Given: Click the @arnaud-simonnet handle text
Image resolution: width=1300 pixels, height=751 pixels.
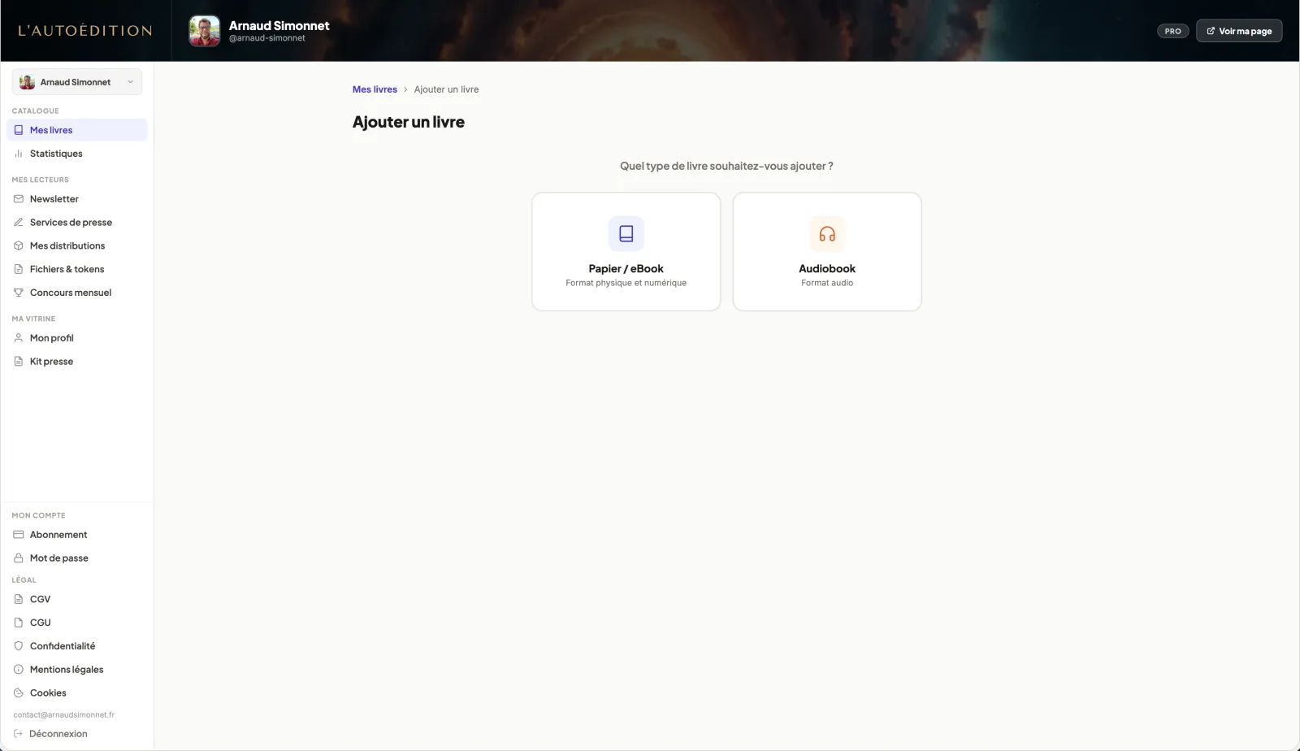Looking at the screenshot, I should click(x=267, y=38).
